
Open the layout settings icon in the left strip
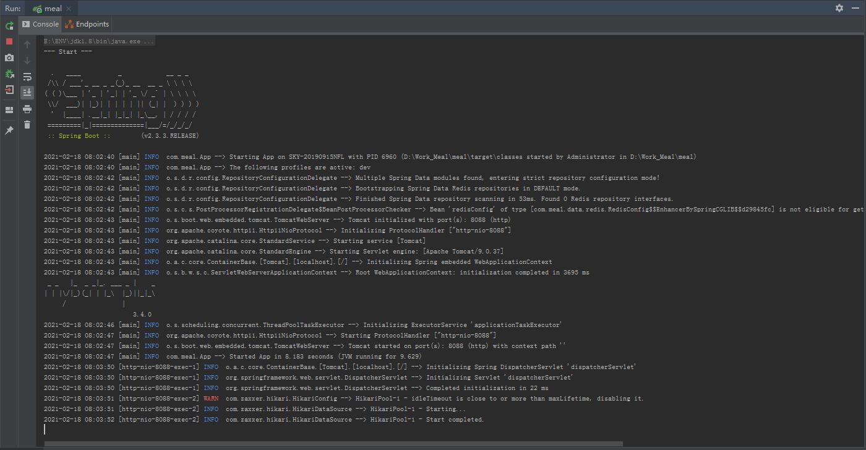(x=9, y=110)
